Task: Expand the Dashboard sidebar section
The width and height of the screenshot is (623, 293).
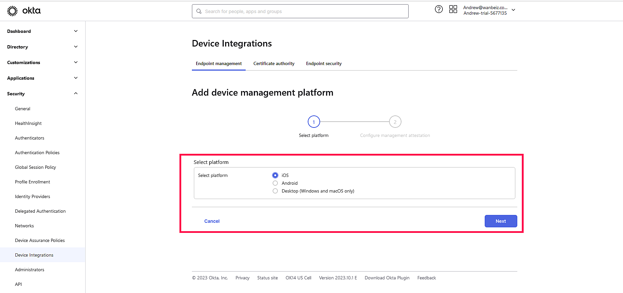Action: (x=75, y=31)
